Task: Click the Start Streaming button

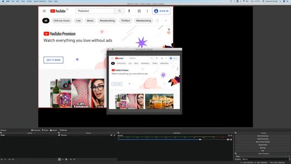Action: click(263, 136)
